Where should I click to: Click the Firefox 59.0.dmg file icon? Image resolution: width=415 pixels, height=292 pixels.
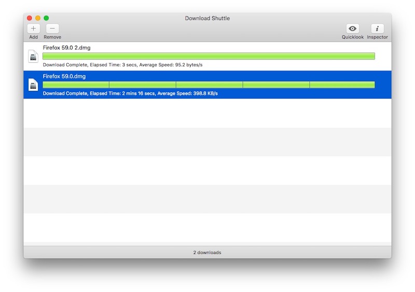click(x=33, y=85)
